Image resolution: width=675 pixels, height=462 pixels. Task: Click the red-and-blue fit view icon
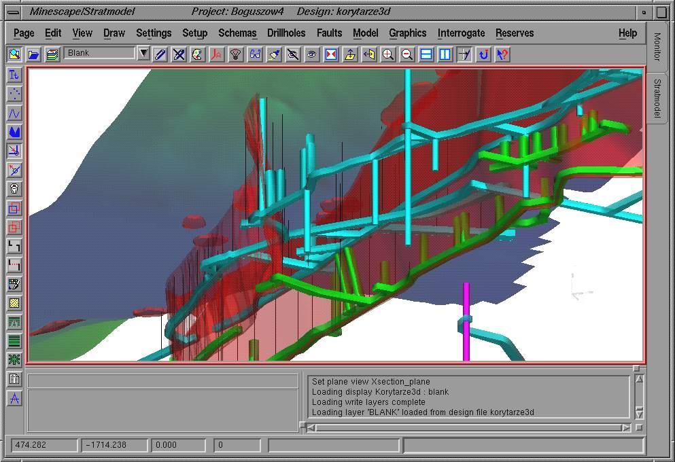(330, 54)
